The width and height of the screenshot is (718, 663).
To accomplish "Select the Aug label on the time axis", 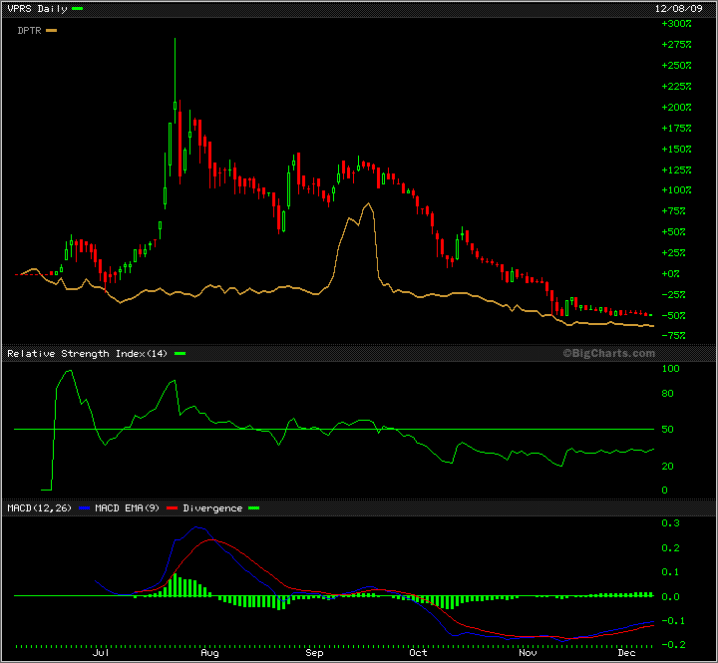I will point(209,653).
